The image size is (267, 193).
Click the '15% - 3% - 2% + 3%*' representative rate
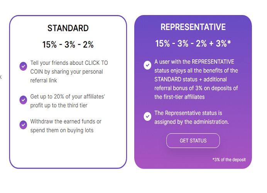coord(193,43)
